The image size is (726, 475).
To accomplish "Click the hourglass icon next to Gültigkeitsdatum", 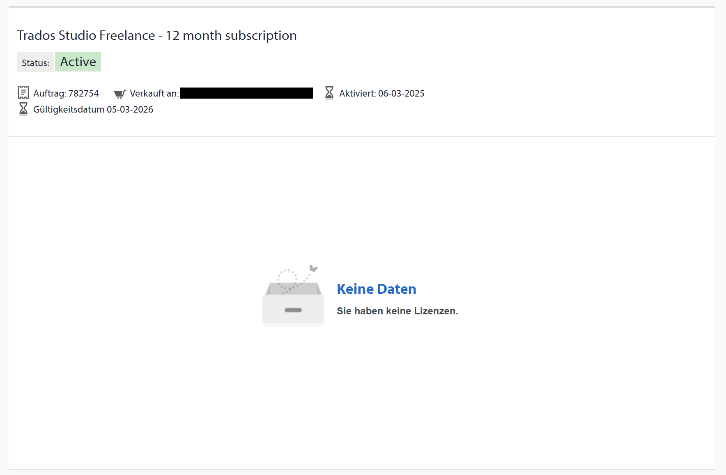I will click(23, 109).
